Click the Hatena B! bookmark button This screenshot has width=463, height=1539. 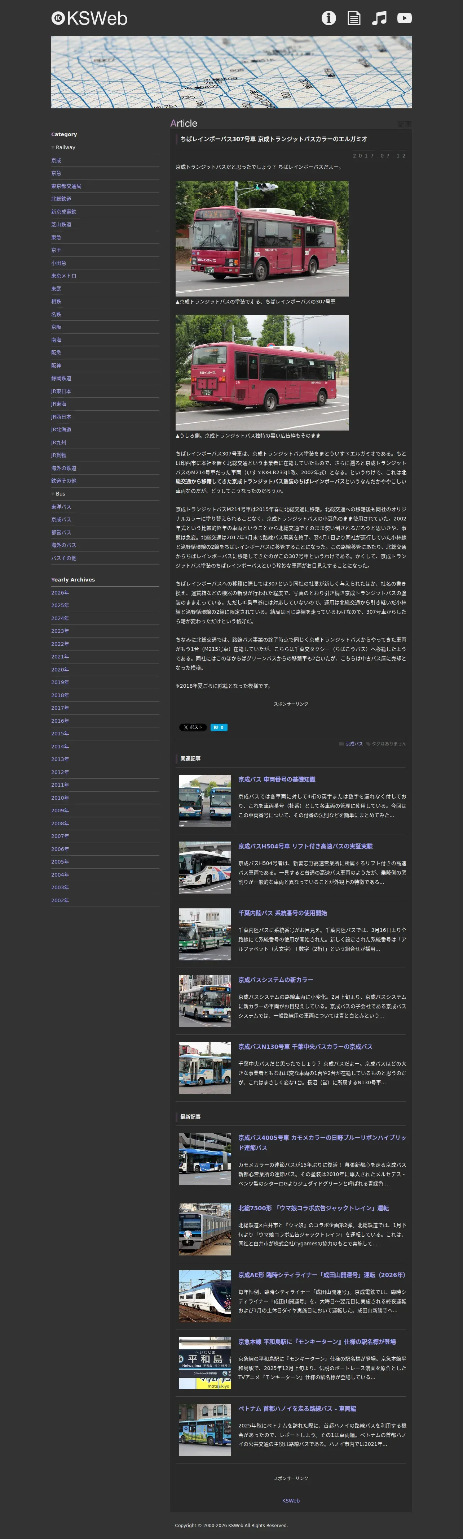[219, 727]
